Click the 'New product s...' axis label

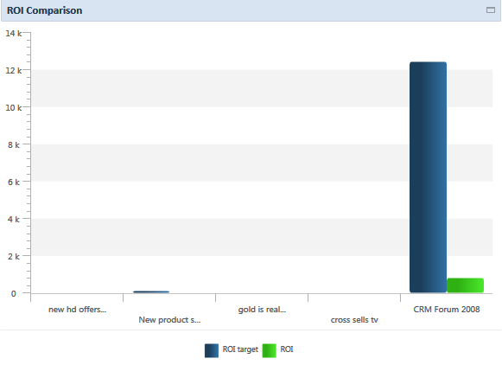pos(169,320)
